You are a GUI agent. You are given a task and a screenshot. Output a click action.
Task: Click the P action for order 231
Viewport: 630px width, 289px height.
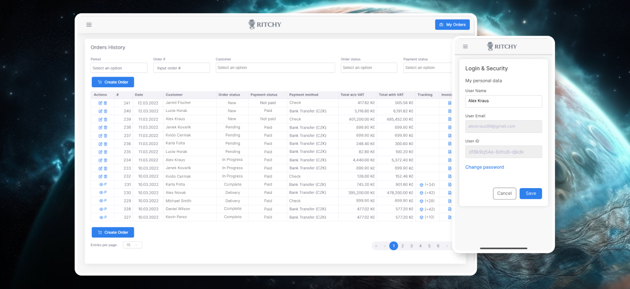pyautogui.click(x=106, y=184)
